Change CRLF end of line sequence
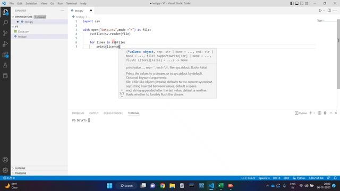Image resolution: width=340 pixels, height=191 pixels. [286, 178]
